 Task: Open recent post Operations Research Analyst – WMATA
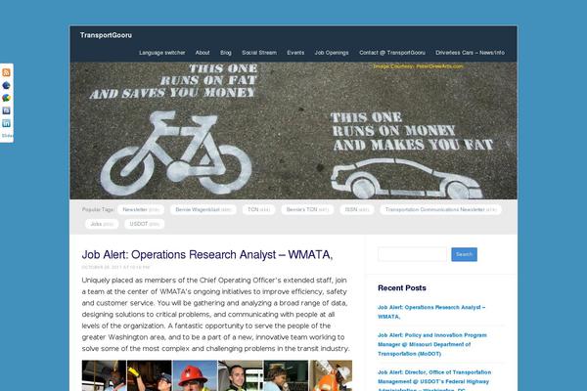(431, 312)
